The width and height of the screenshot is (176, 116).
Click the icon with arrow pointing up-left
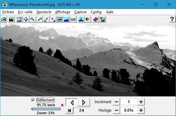(x=33, y=19)
